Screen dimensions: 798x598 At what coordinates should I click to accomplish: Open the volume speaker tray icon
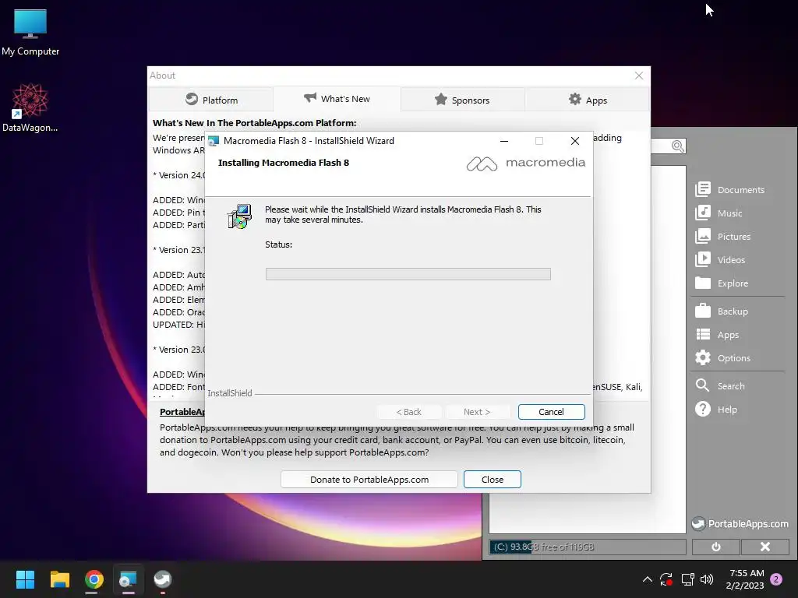[x=707, y=579]
